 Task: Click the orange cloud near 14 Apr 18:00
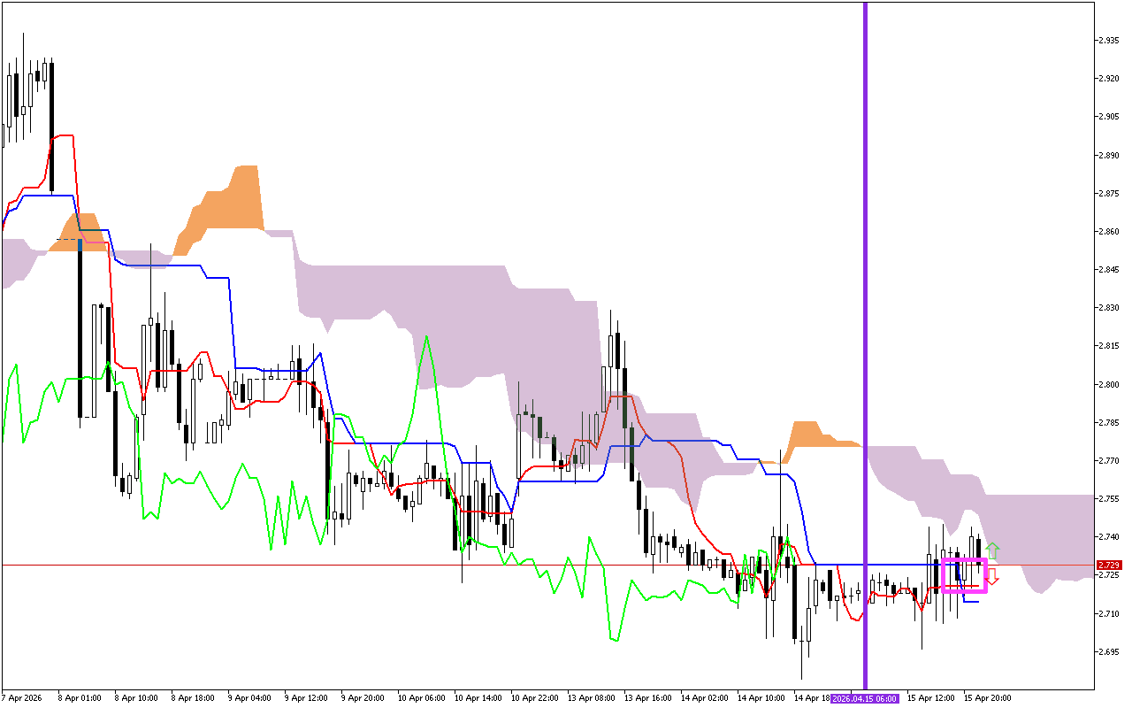click(x=808, y=435)
